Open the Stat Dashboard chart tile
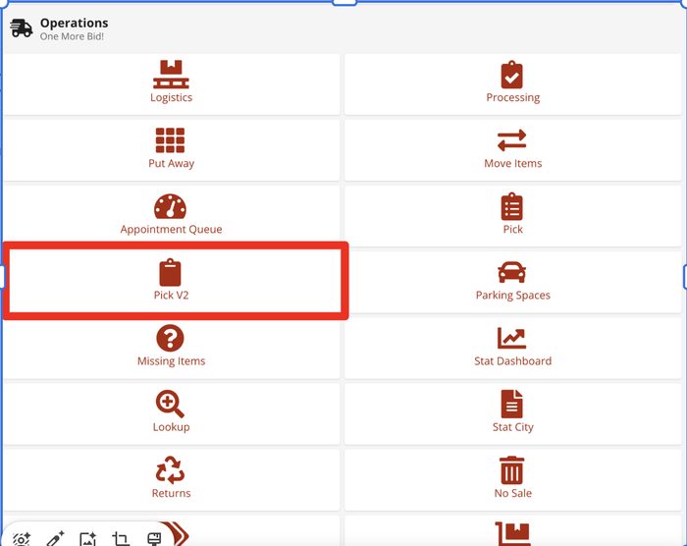The width and height of the screenshot is (687, 546). click(x=512, y=348)
